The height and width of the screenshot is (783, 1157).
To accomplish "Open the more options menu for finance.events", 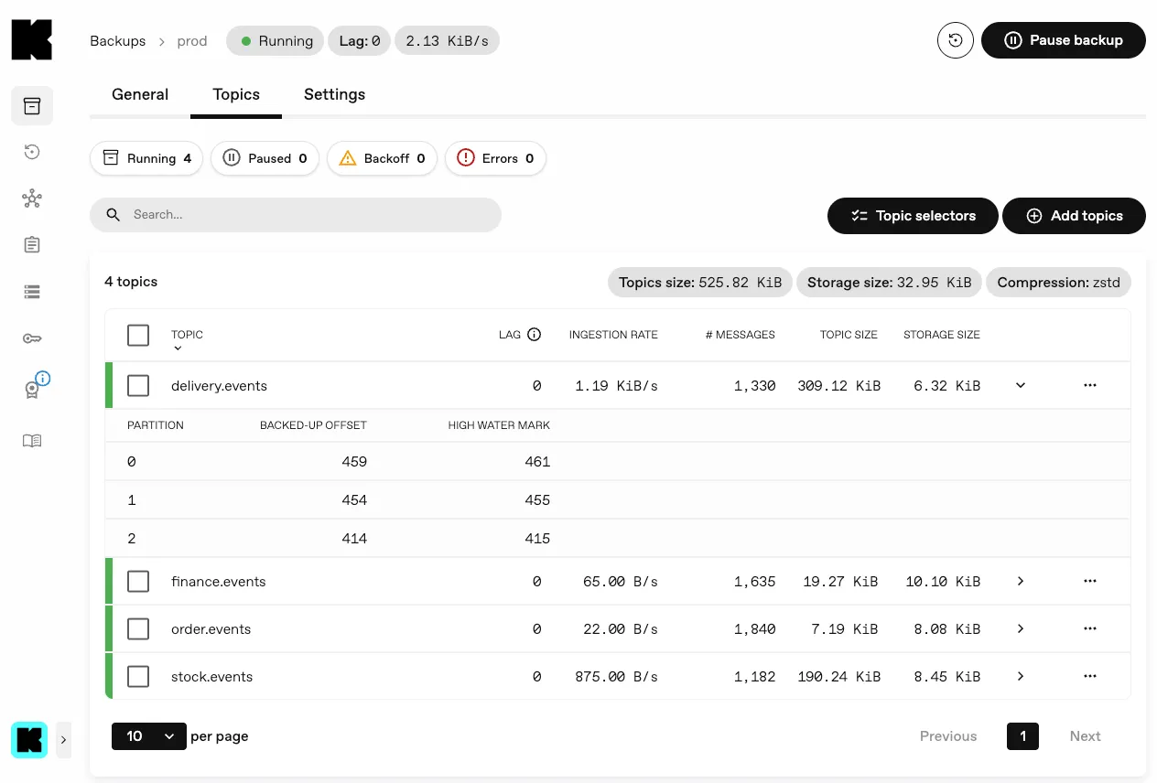I will click(x=1089, y=582).
